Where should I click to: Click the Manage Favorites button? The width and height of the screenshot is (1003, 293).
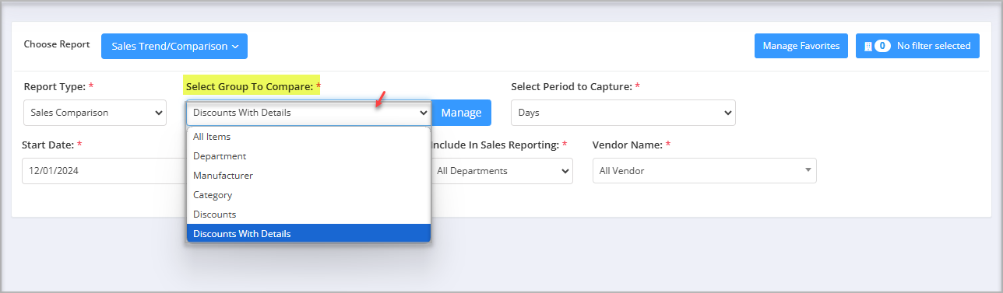coord(801,46)
